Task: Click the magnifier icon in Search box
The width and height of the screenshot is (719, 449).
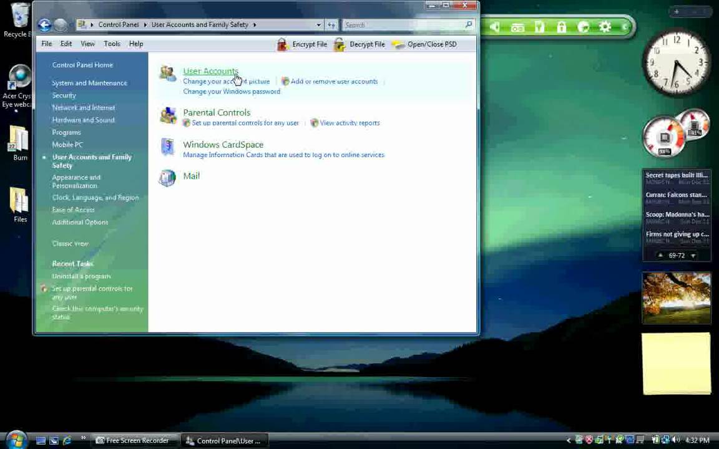Action: pos(469,24)
